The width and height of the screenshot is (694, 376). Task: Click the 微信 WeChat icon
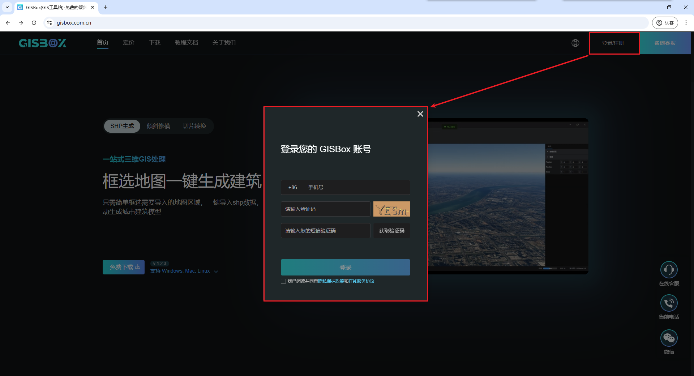click(669, 338)
